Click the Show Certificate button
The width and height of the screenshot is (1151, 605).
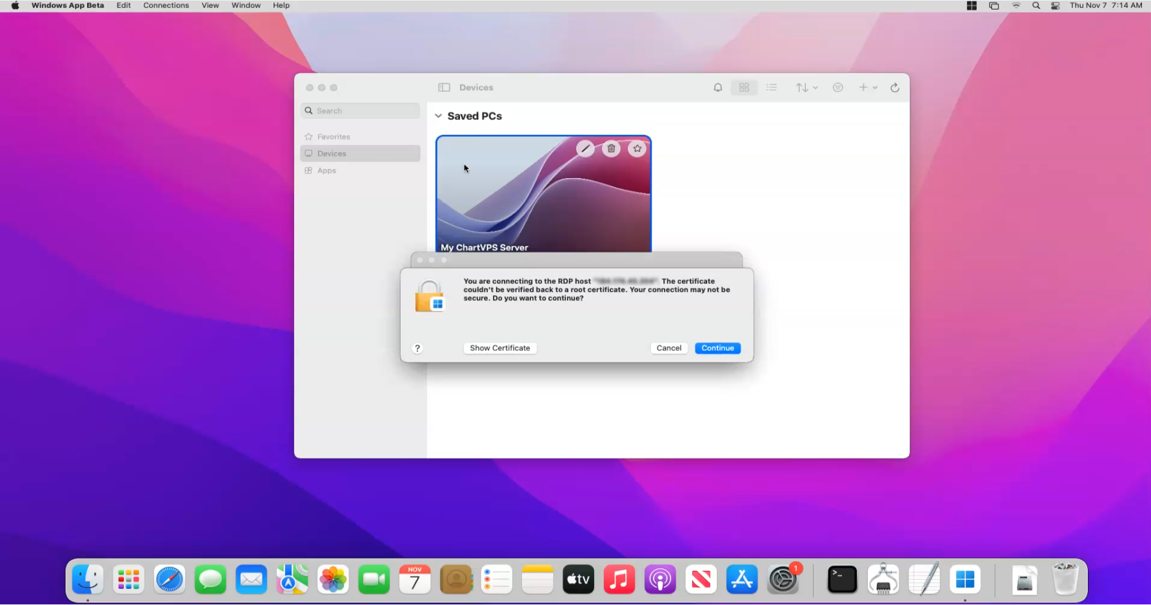500,348
